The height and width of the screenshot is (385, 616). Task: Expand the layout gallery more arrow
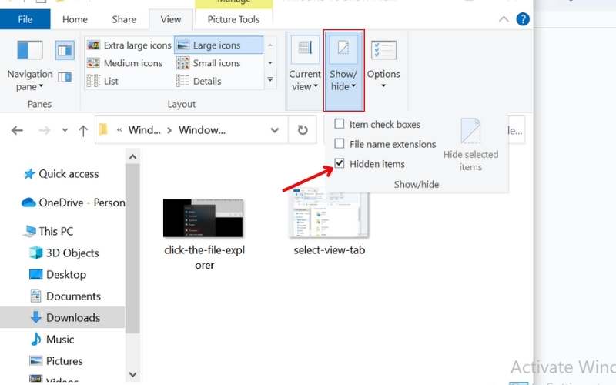pyautogui.click(x=270, y=80)
